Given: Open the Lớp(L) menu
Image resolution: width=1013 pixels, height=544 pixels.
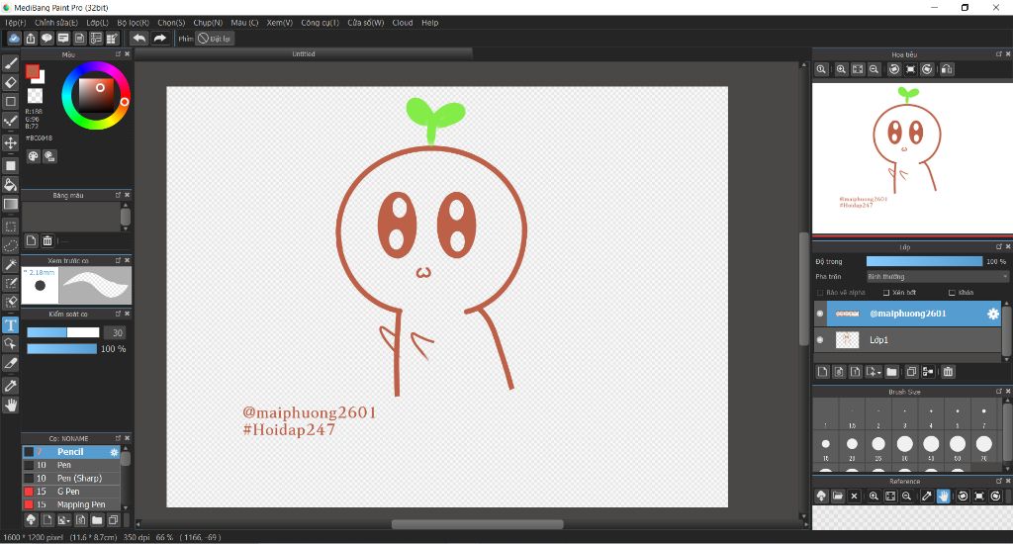Looking at the screenshot, I should pos(98,23).
